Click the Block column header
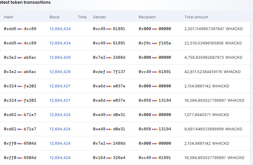The image size is (253, 165). [54, 17]
